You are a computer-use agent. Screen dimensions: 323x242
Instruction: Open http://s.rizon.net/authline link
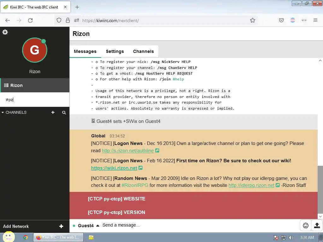pyautogui.click(x=128, y=151)
